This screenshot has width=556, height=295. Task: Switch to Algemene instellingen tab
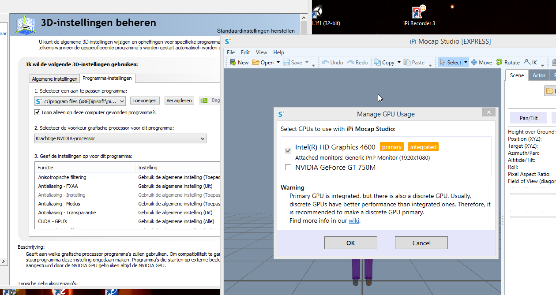(x=55, y=79)
